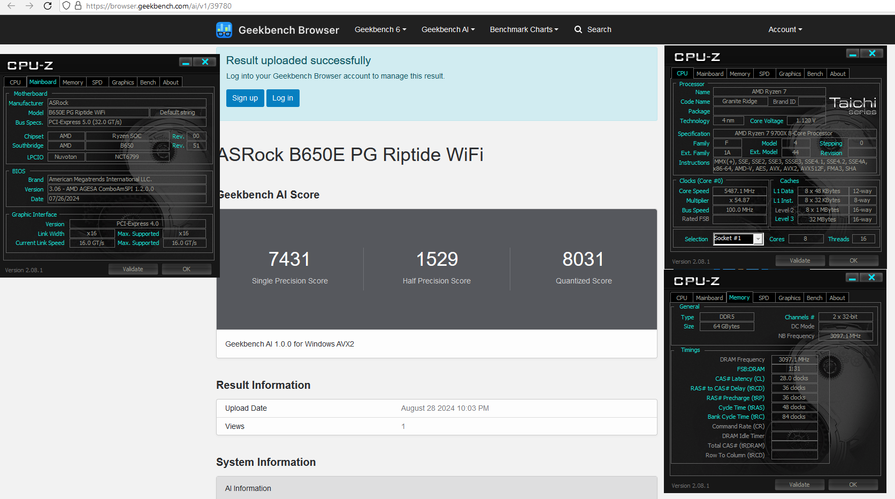Click OK in bottom-right CPU-Z window

point(853,485)
